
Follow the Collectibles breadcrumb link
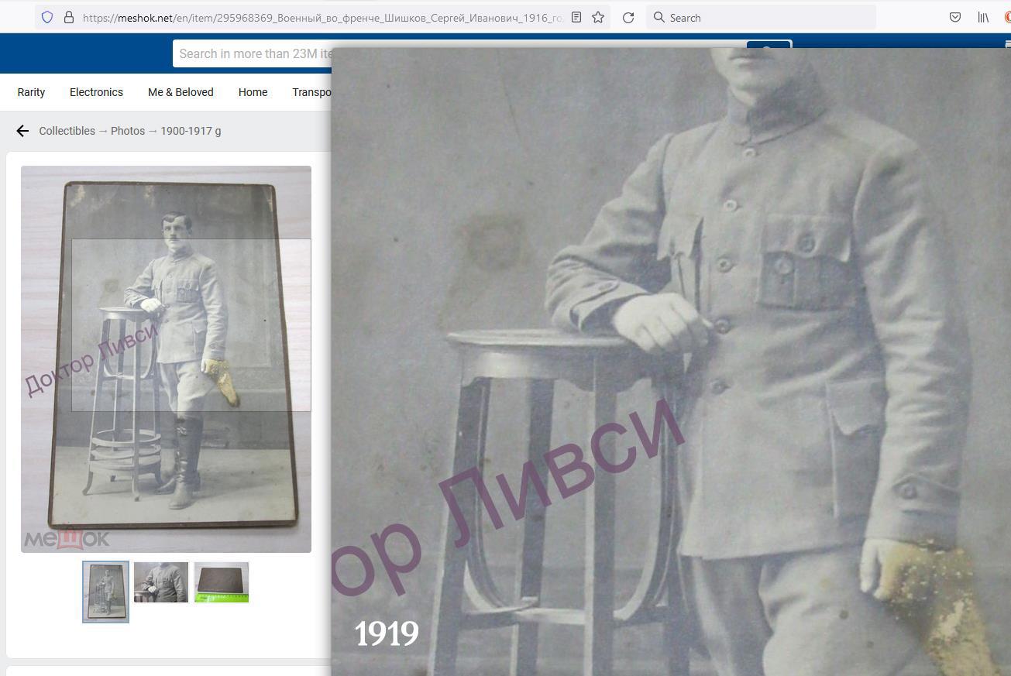click(x=67, y=131)
